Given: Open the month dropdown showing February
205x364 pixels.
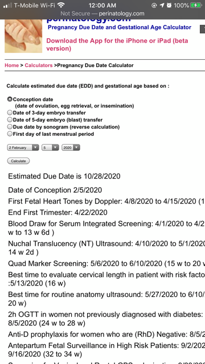Looking at the screenshot, I should pyautogui.click(x=23, y=148).
